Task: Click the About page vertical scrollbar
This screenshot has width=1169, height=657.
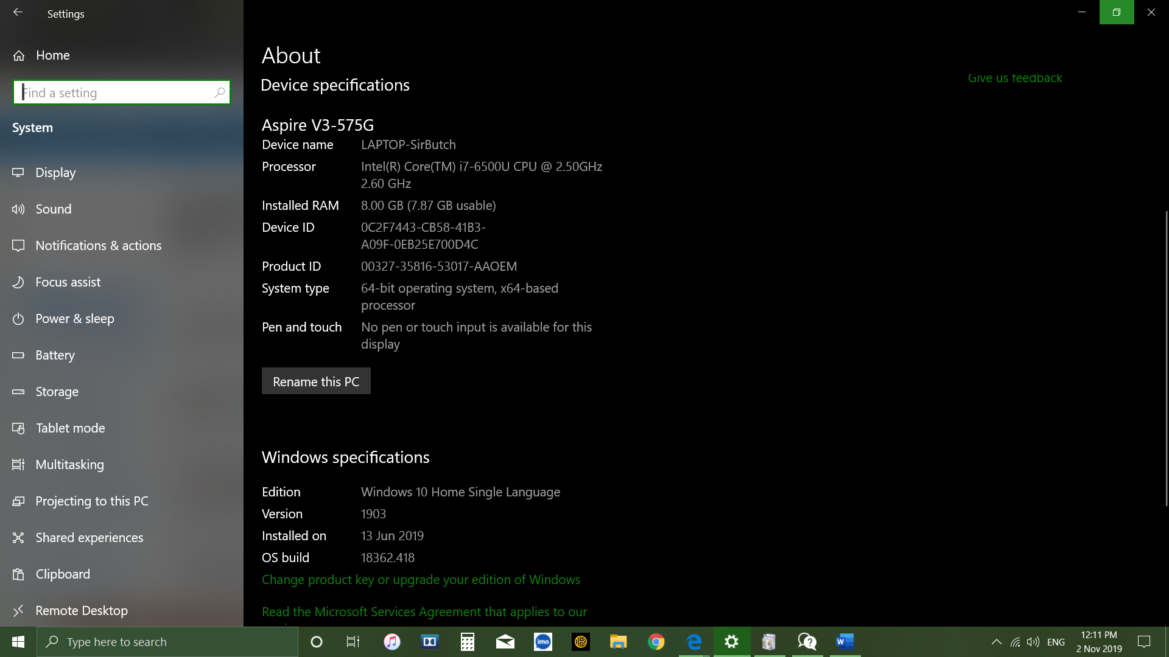Action: point(1166,358)
